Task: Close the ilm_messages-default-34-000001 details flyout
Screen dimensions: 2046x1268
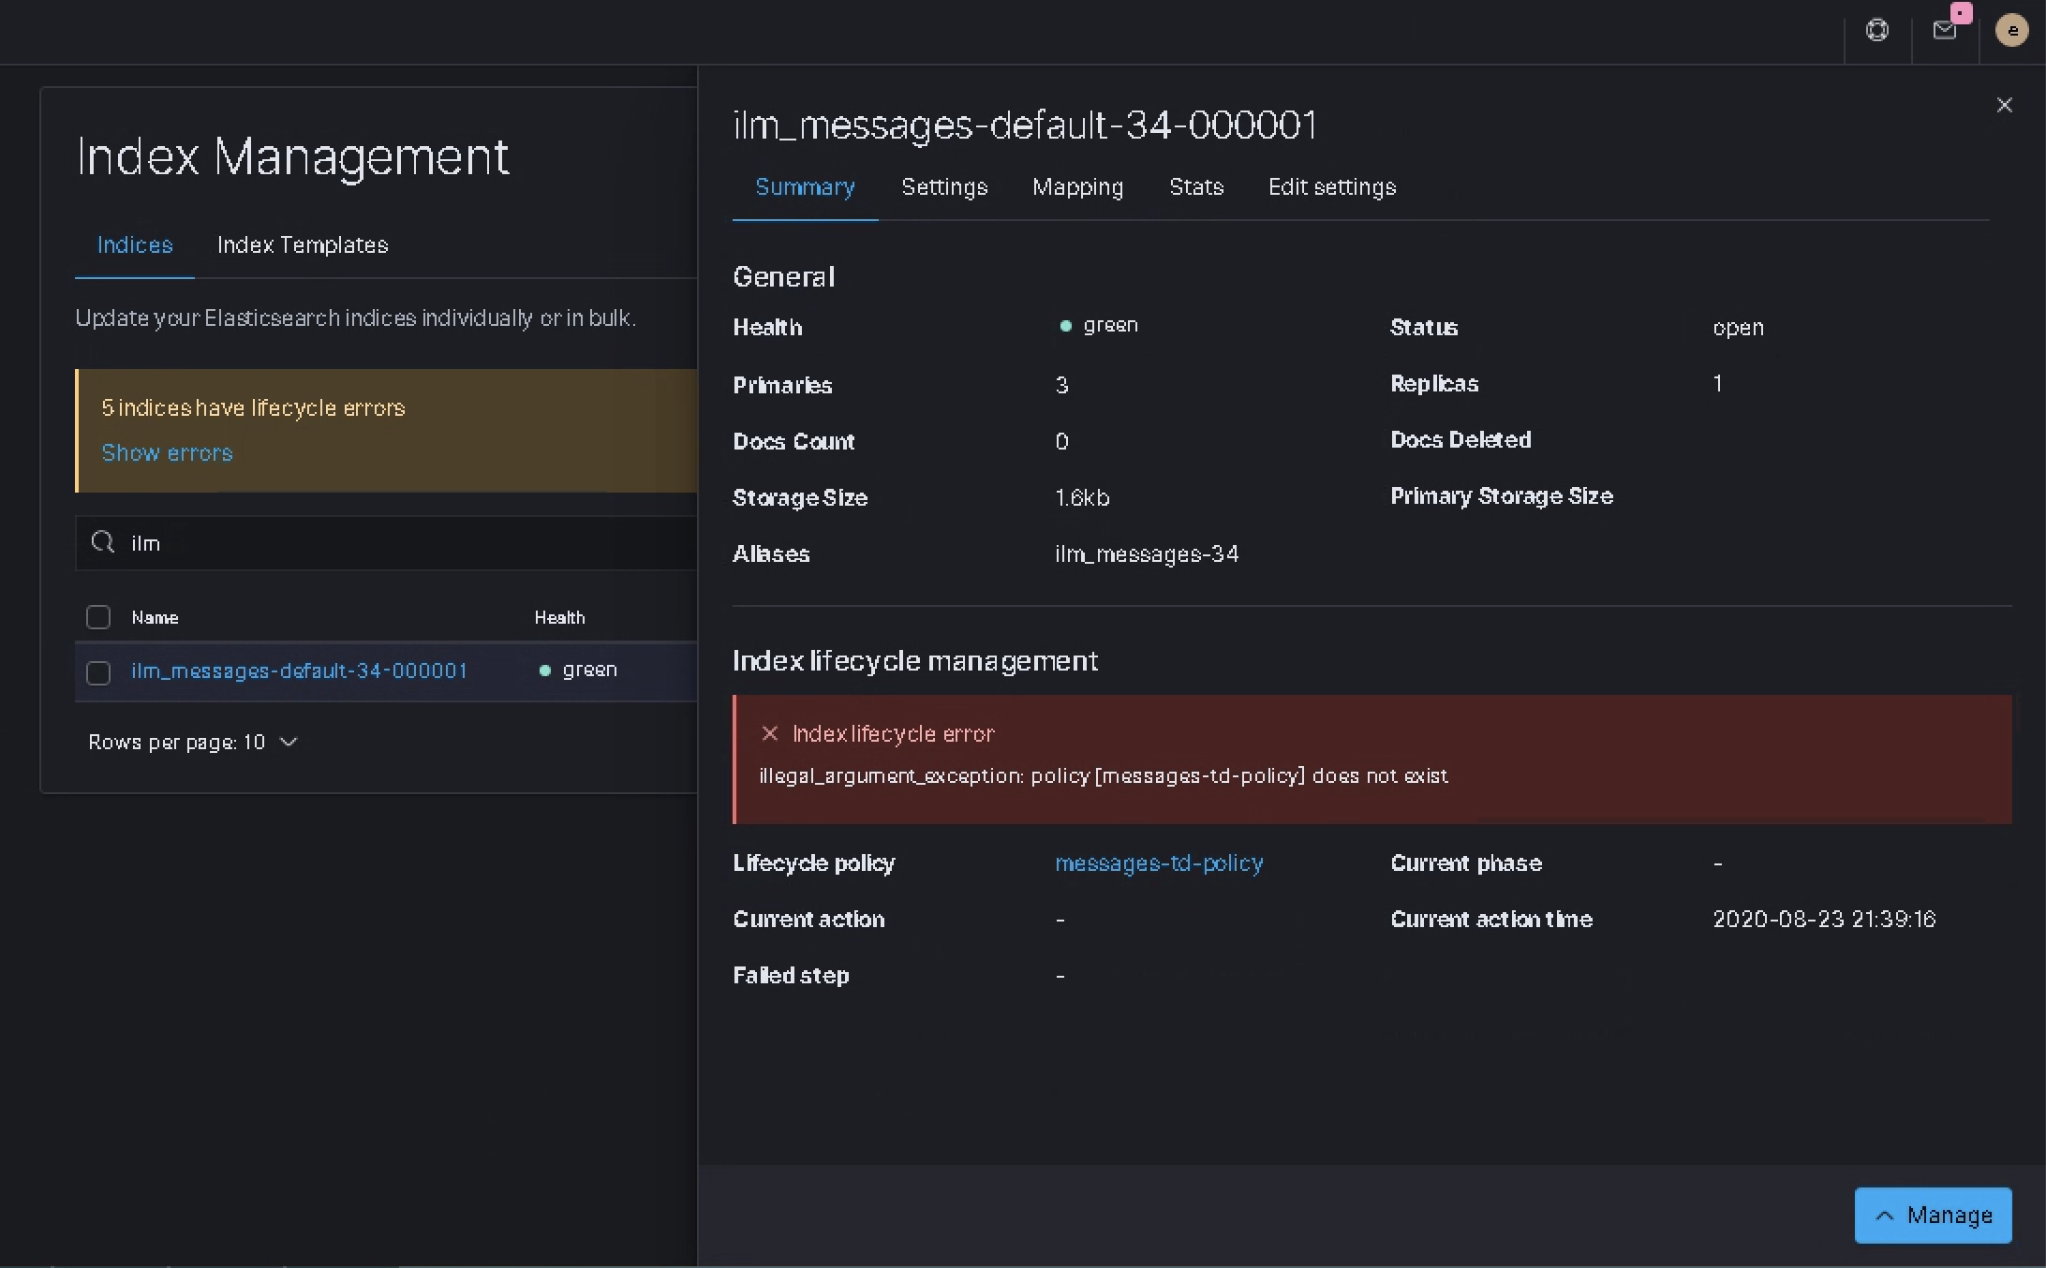Action: tap(2004, 105)
